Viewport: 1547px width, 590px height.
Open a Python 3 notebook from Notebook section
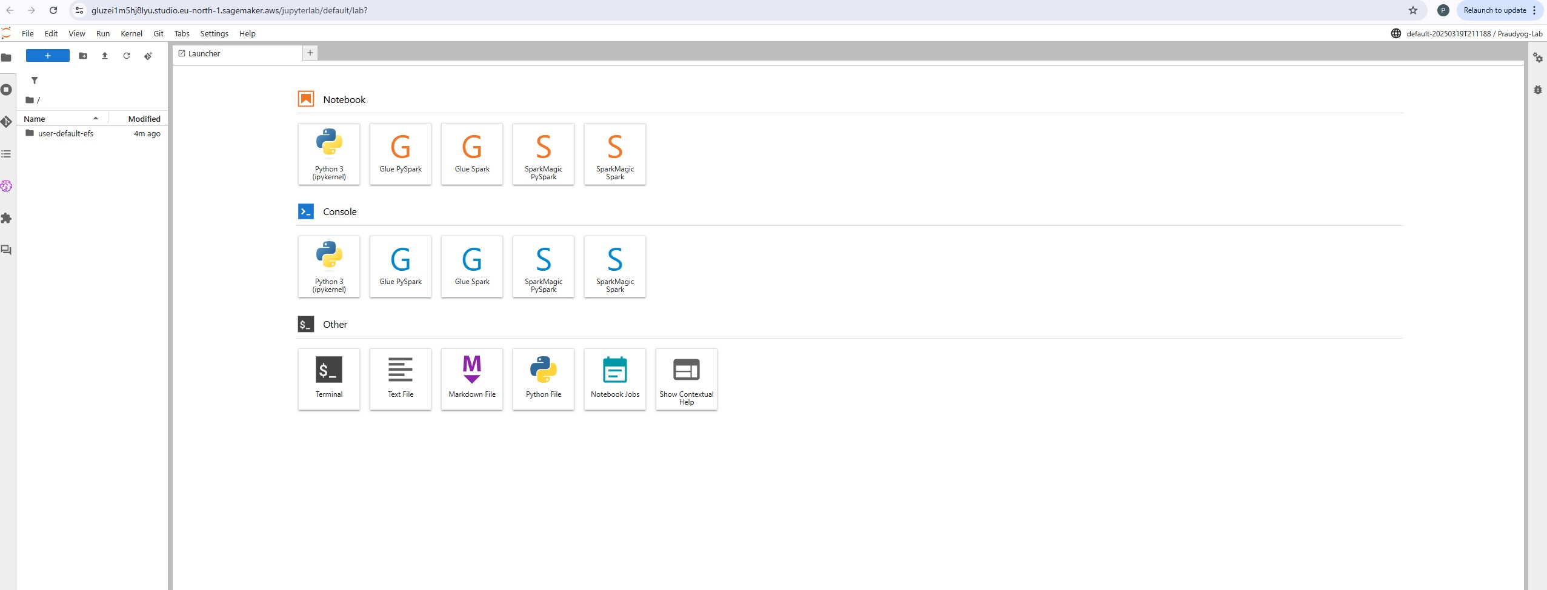pyautogui.click(x=328, y=154)
